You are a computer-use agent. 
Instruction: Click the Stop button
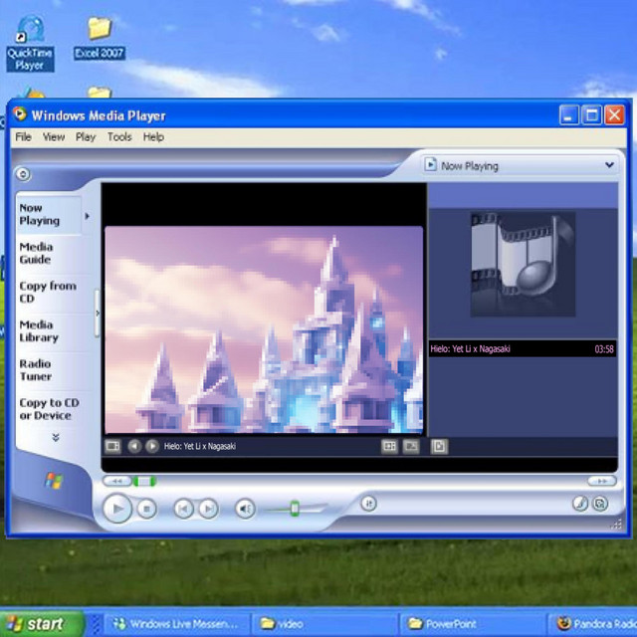[x=146, y=509]
